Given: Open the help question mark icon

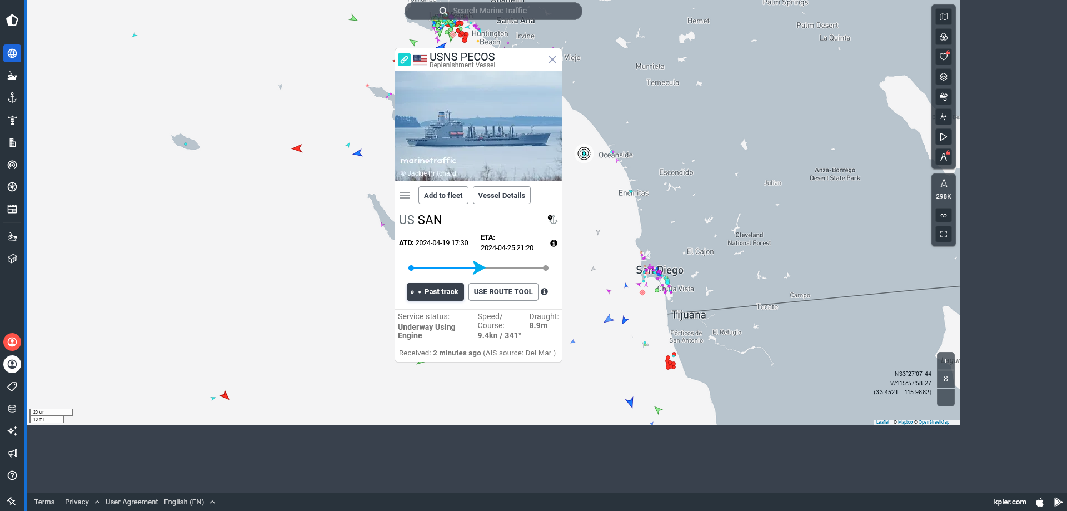Looking at the screenshot, I should click(12, 475).
